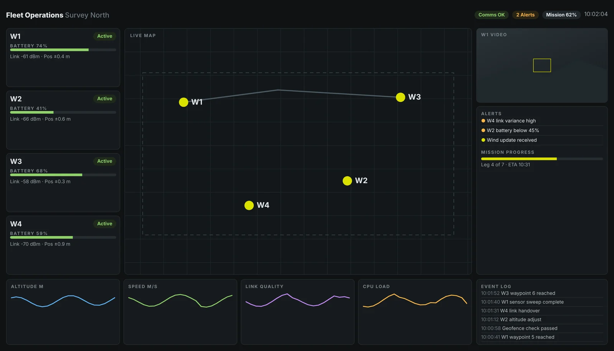Viewport: 614px width, 351px height.
Task: Select log entry 'W1 waypoint 5 reached'
Action: coord(542,338)
